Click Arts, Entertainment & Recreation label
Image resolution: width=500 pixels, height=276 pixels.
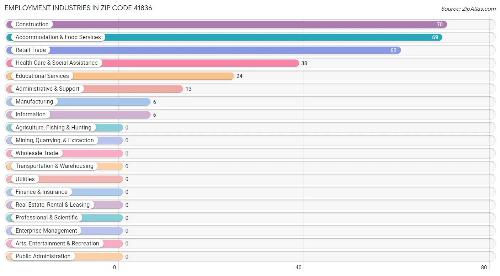click(57, 244)
